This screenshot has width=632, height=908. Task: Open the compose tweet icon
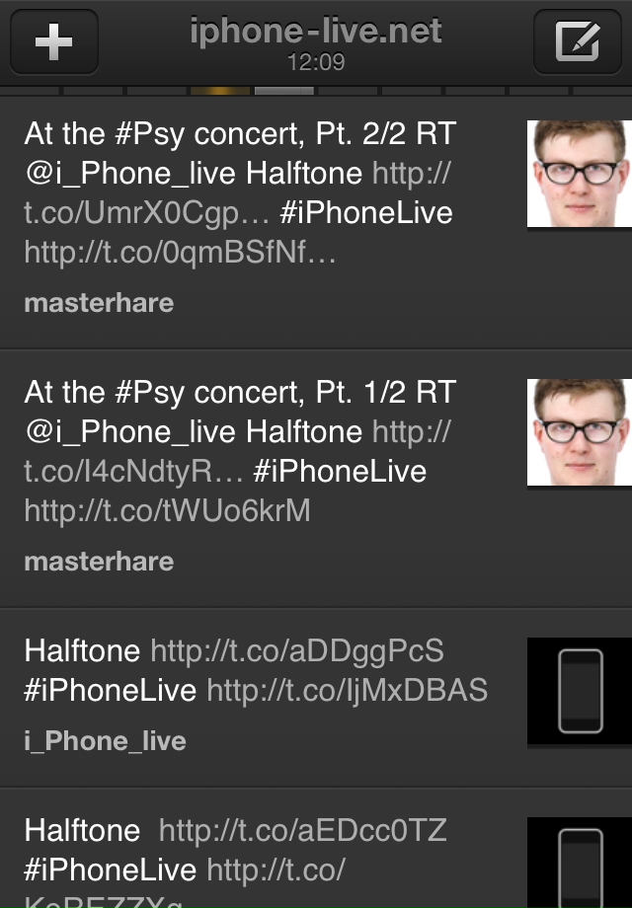[577, 41]
